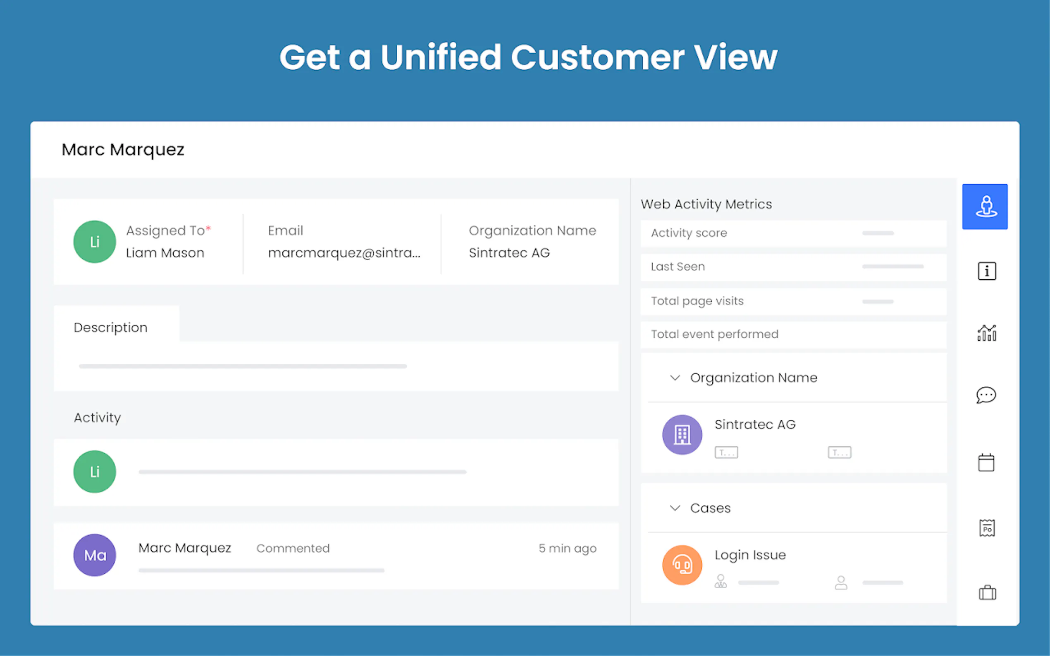
Task: Click Liam Mason's green avatar
Action: click(94, 242)
